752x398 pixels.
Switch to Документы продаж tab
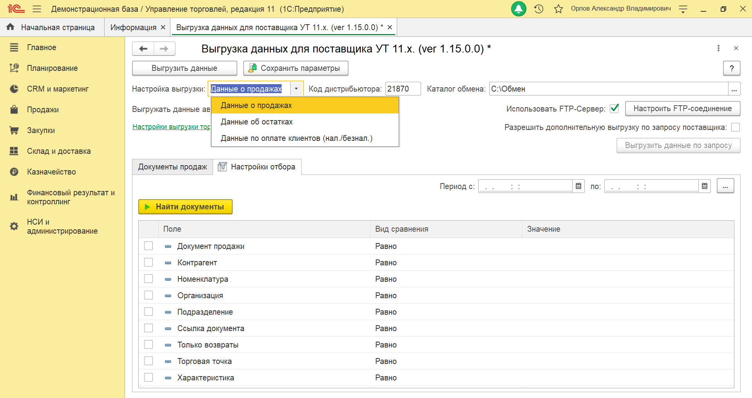click(172, 167)
